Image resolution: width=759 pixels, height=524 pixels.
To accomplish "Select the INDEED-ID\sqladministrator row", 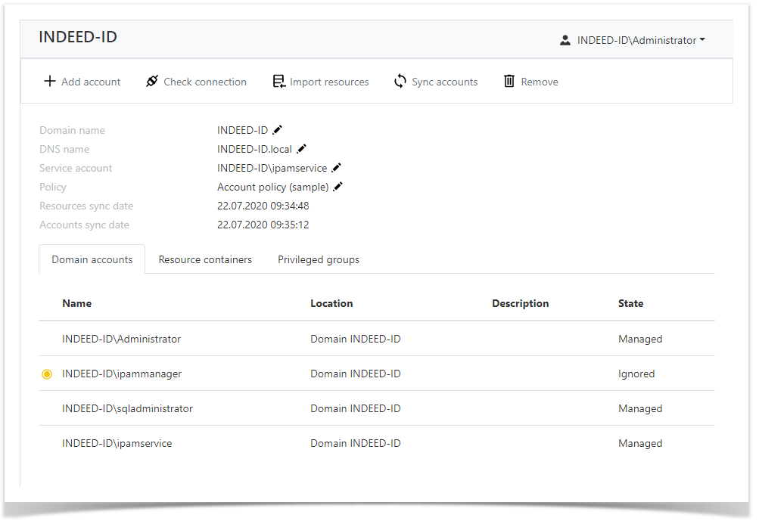I will click(x=127, y=408).
